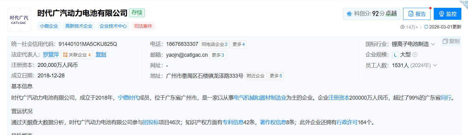Screen dimensions: 468x135
Task: Click the refresh icon beside 2026-03-01更新
Action: (426, 27)
